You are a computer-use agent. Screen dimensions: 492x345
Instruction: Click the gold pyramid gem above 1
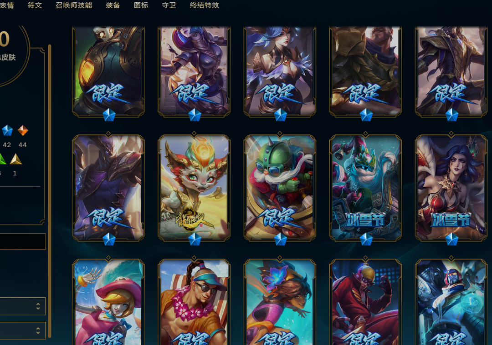point(15,159)
